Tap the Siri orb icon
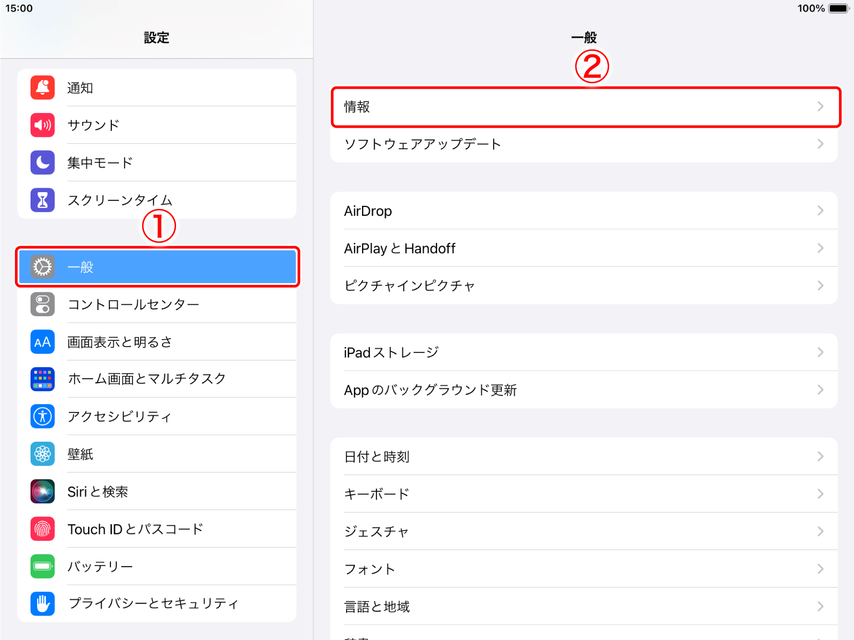Image resolution: width=854 pixels, height=640 pixels. (42, 492)
